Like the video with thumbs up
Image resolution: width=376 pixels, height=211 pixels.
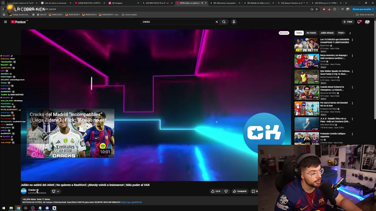pyautogui.click(x=216, y=191)
